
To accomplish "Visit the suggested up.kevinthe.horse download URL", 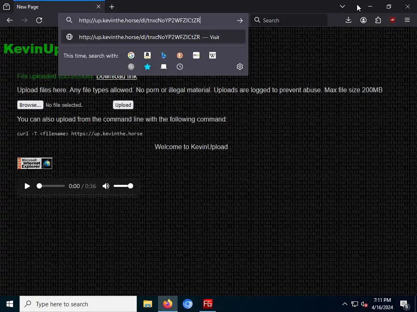I will pyautogui.click(x=153, y=37).
